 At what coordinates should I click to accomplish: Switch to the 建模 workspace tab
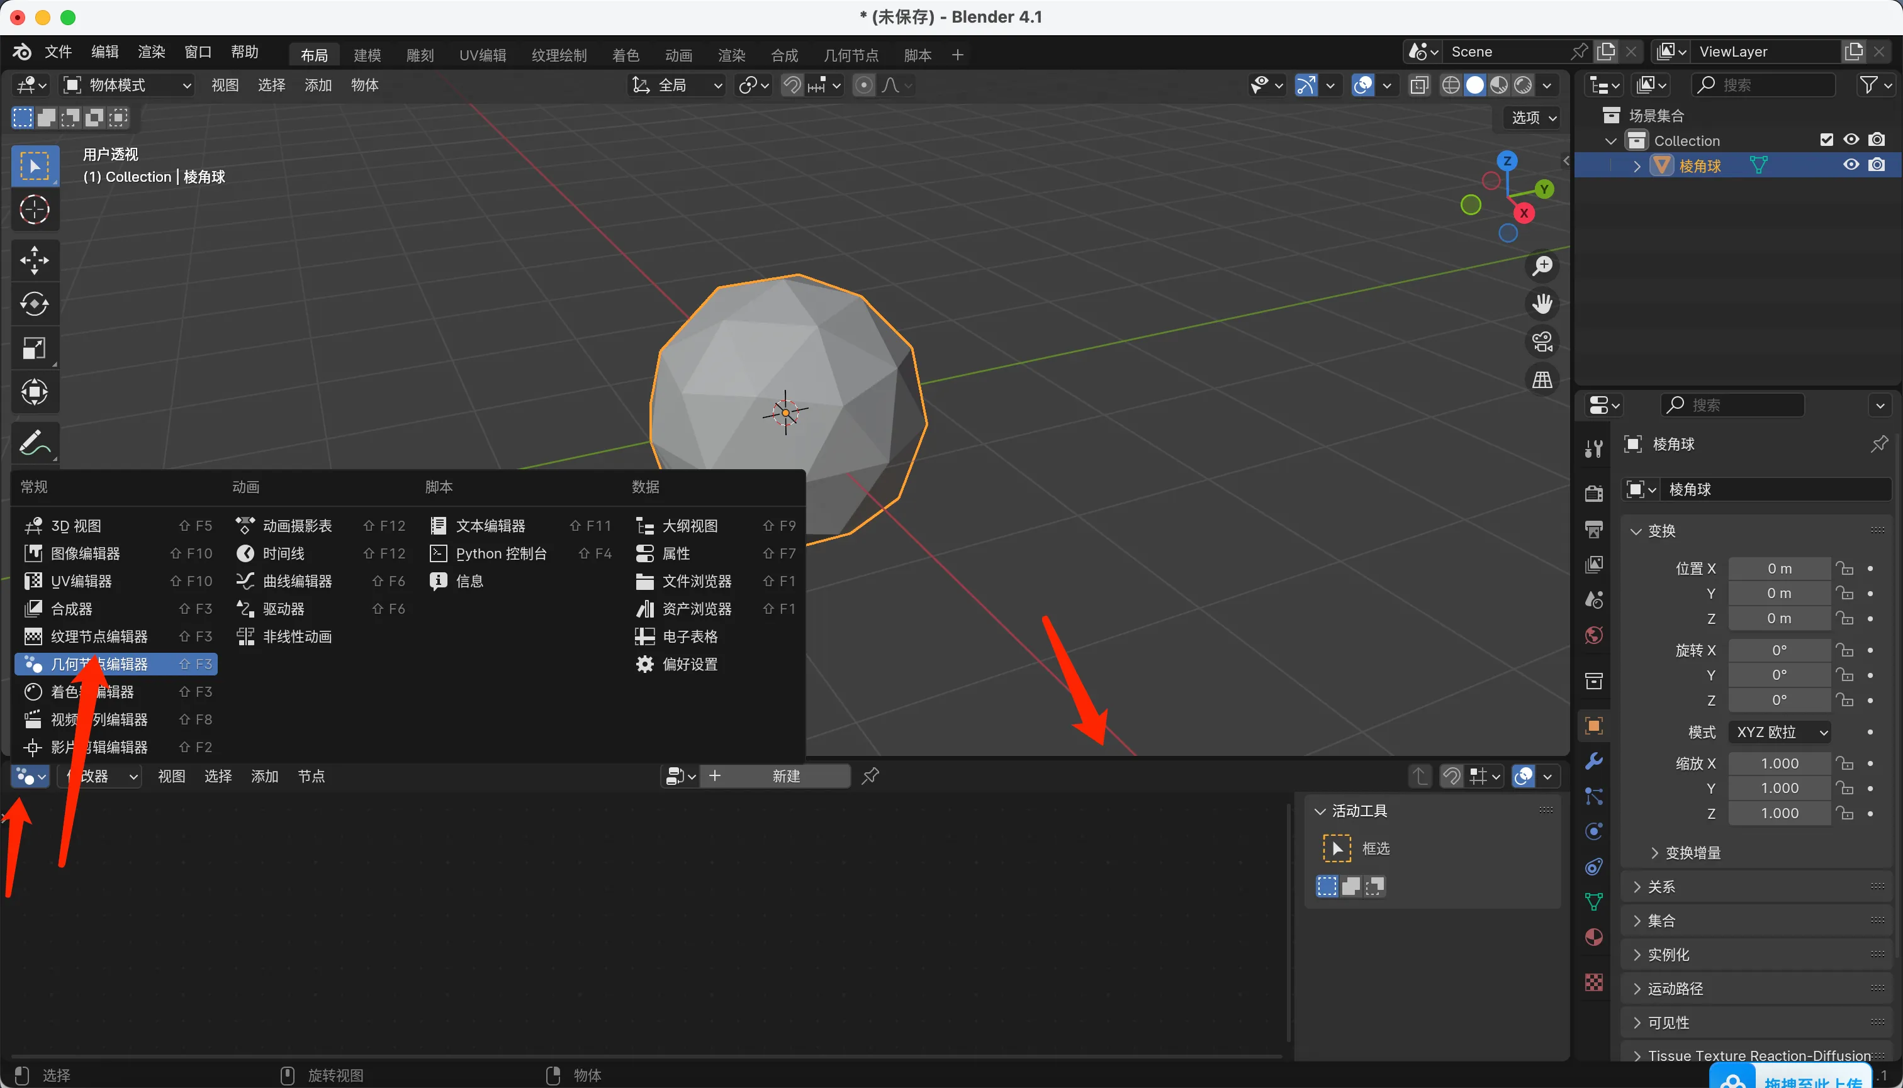coord(367,55)
